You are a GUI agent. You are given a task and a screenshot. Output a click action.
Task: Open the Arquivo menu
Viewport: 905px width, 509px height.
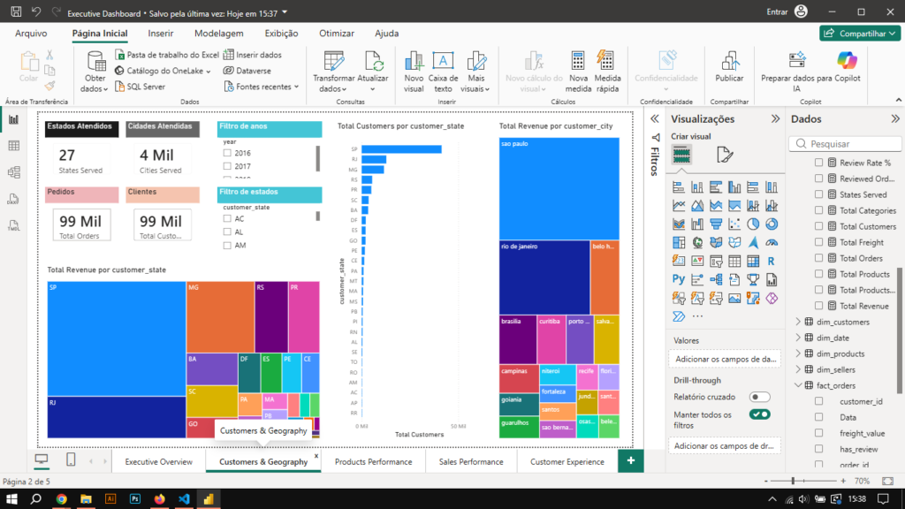coord(31,34)
